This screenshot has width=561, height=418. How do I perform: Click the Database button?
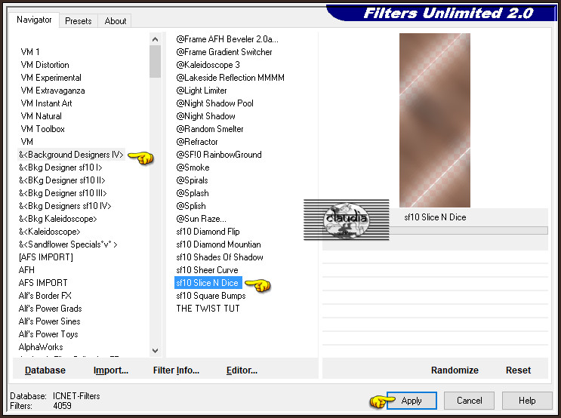pos(45,370)
